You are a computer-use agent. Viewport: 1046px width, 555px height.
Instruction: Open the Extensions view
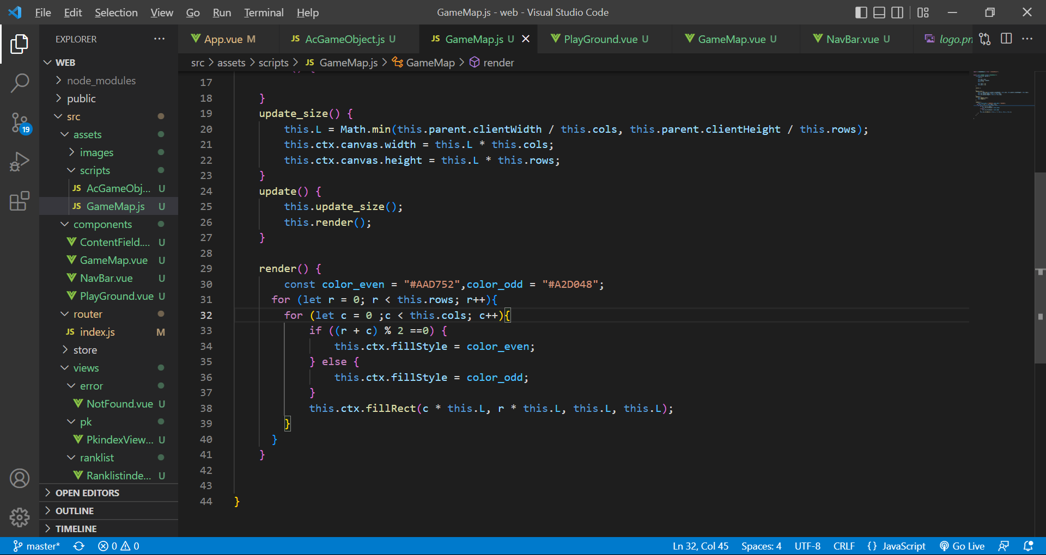(x=20, y=201)
